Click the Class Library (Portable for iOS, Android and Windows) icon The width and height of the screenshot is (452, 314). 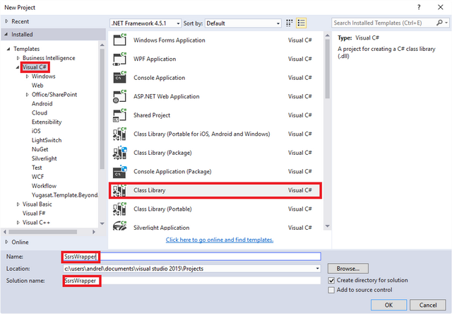[119, 134]
